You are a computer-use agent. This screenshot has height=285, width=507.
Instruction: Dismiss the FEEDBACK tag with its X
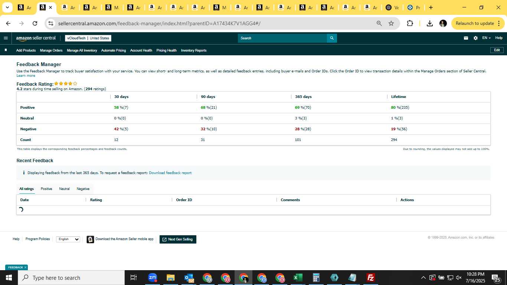click(x=25, y=267)
